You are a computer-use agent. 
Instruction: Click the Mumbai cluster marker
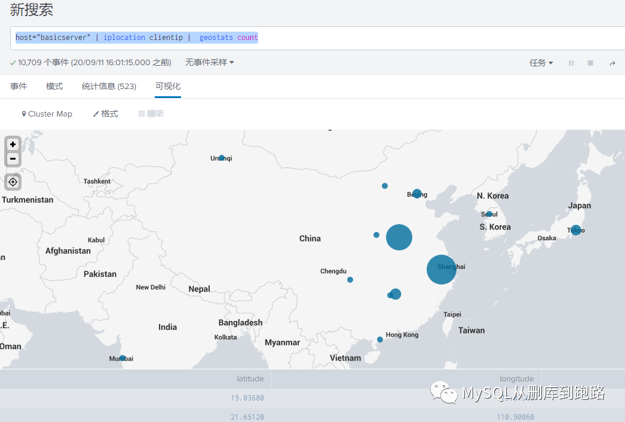click(x=122, y=358)
